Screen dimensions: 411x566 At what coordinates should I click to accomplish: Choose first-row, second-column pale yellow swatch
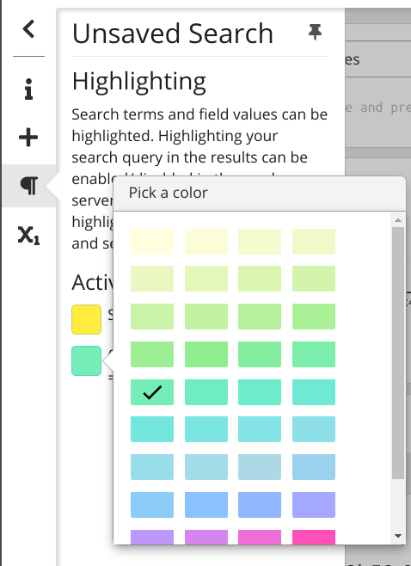[x=206, y=242]
